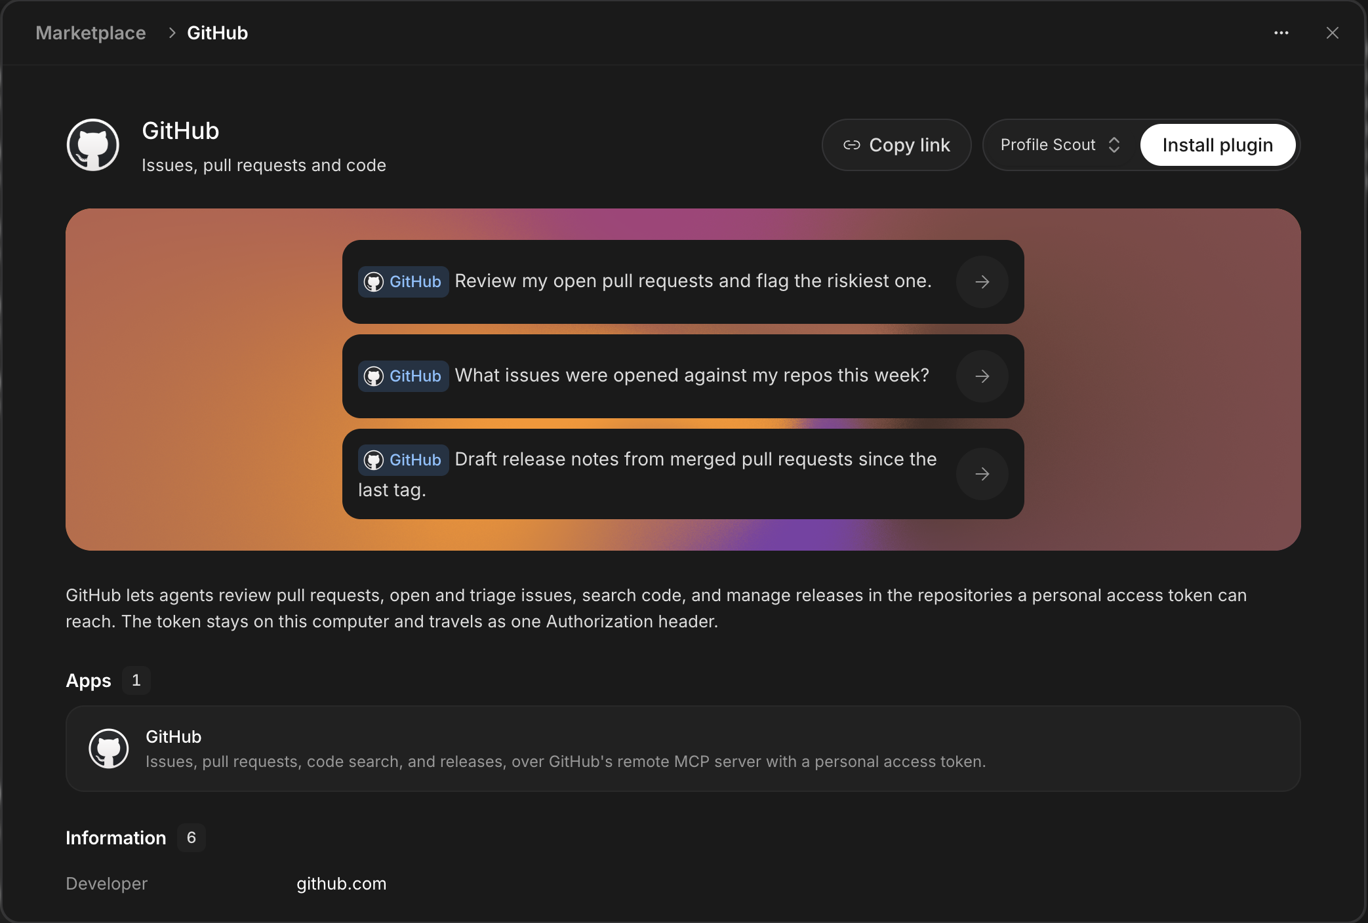Click the plugin description paragraph
The width and height of the screenshot is (1368, 923).
pyautogui.click(x=656, y=608)
